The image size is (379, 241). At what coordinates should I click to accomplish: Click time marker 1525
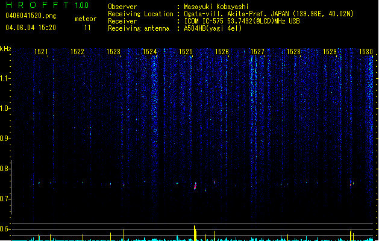(186, 52)
